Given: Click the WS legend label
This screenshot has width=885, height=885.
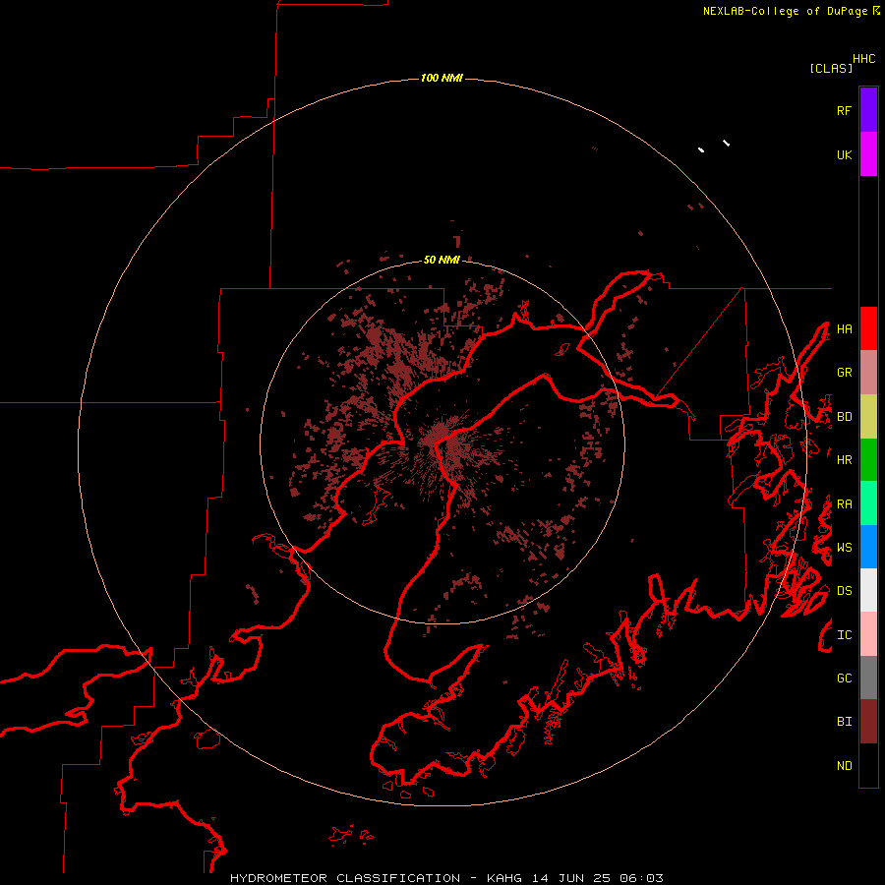Looking at the screenshot, I should point(844,548).
